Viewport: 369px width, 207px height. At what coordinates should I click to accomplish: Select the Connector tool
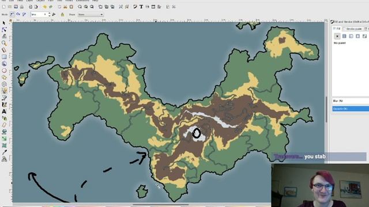tap(4, 159)
